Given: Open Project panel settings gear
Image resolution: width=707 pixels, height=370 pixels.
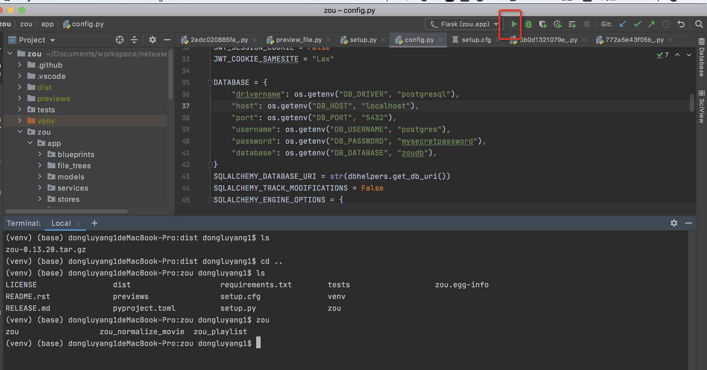Looking at the screenshot, I should 152,40.
